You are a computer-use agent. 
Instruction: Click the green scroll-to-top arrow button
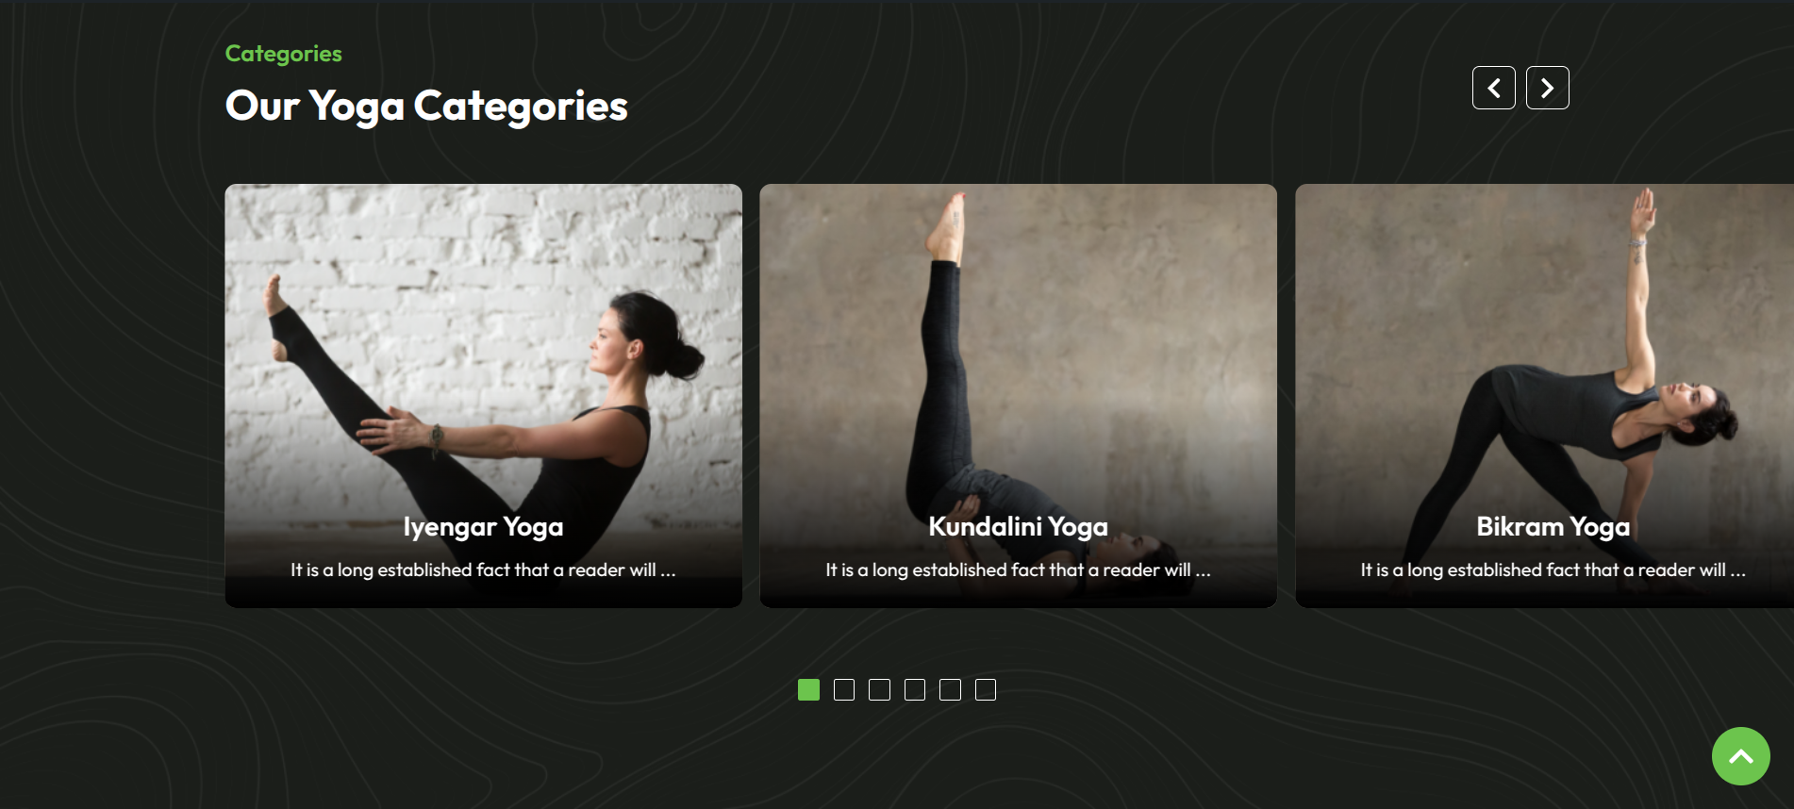coord(1740,756)
